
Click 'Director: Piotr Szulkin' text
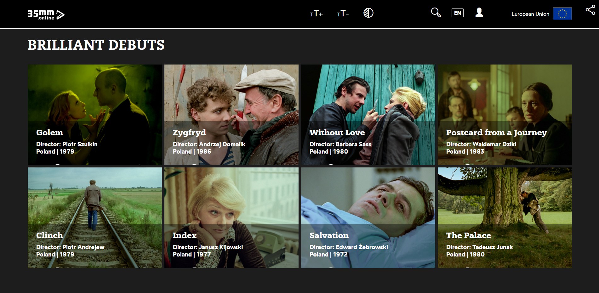pyautogui.click(x=67, y=144)
